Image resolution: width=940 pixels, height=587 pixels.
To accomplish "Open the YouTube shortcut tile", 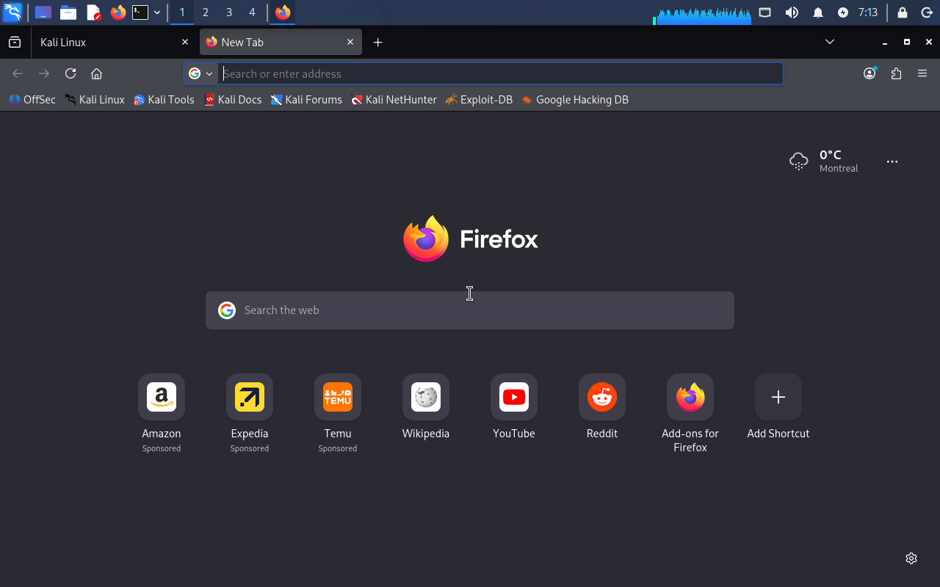I will coord(514,398).
